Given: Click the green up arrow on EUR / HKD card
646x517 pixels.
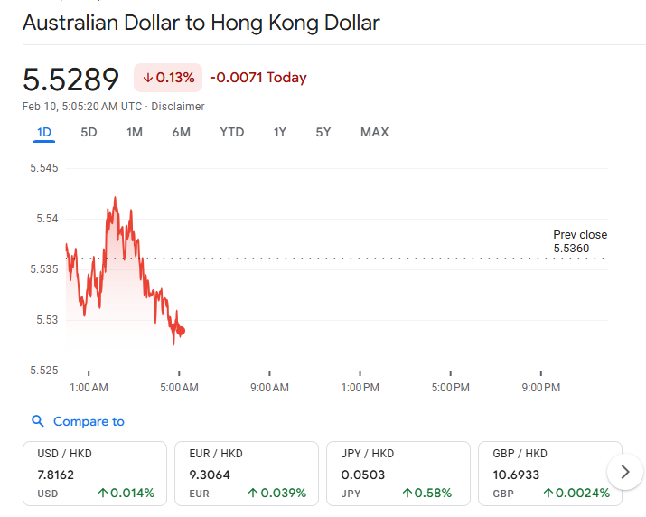Looking at the screenshot, I should point(253,493).
